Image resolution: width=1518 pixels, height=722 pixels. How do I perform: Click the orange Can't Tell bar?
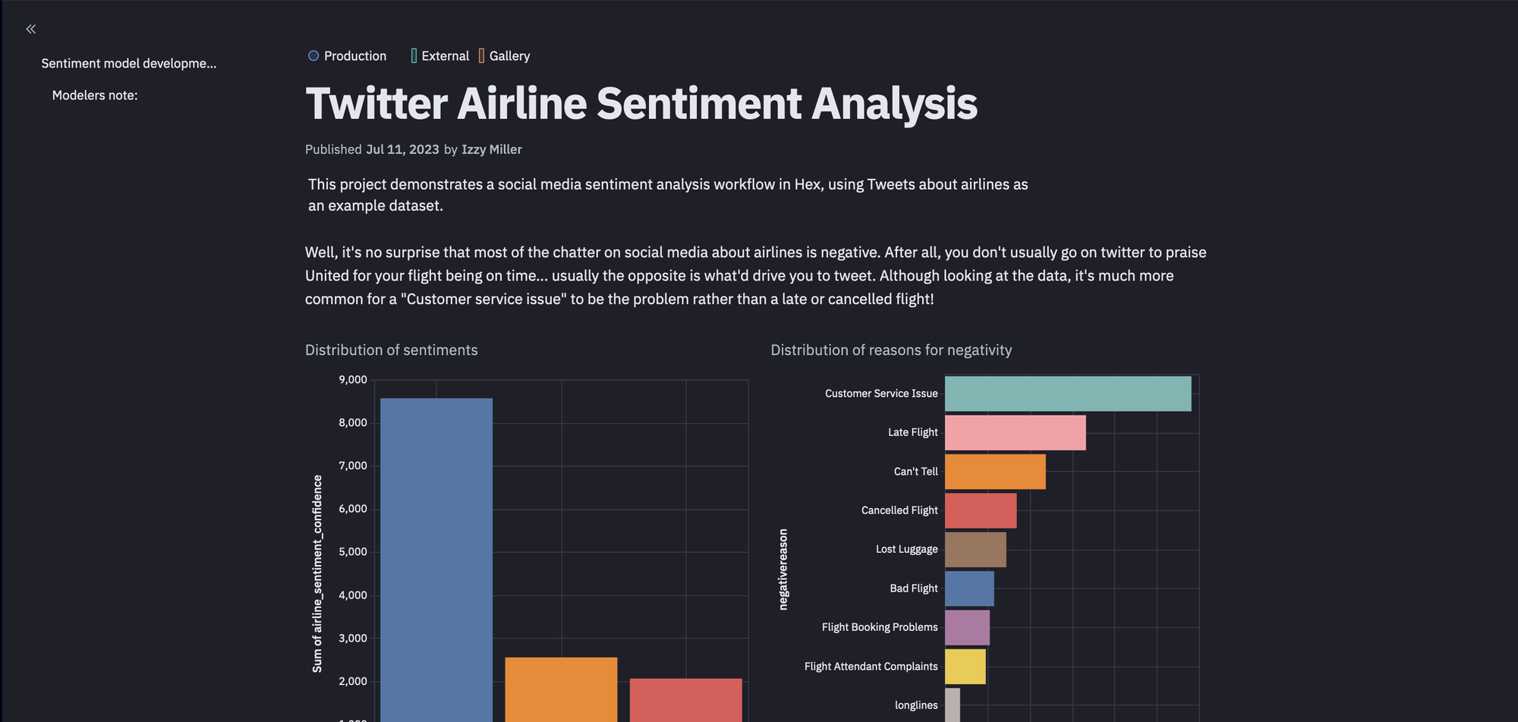(x=995, y=472)
